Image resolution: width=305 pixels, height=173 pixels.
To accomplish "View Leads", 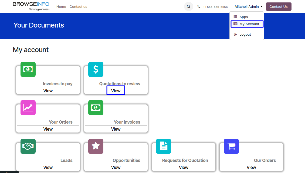I will 48,167.
